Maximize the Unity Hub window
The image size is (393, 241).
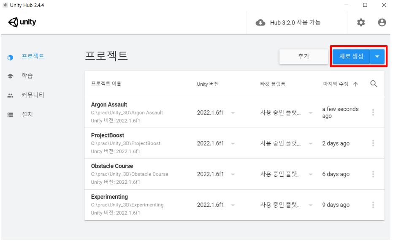pos(365,5)
